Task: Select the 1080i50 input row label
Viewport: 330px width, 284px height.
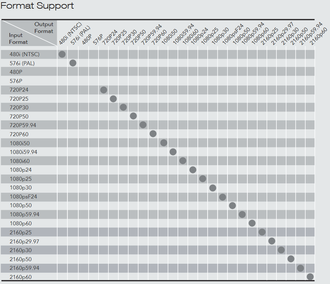Action: (20, 143)
